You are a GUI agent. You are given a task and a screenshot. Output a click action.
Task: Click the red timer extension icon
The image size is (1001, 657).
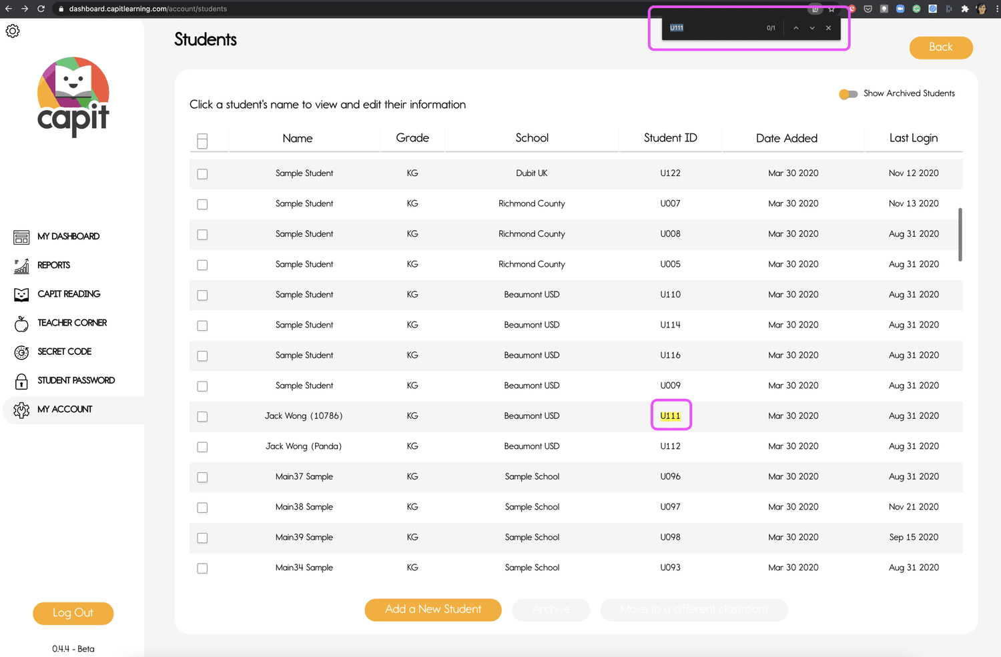(852, 9)
